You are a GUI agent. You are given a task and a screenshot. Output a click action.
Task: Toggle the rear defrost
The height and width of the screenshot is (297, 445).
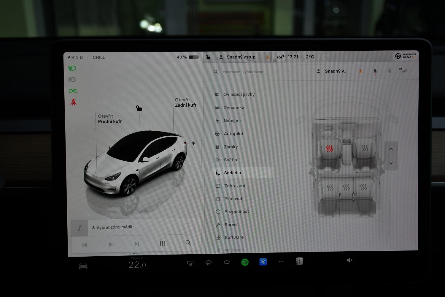point(190,263)
